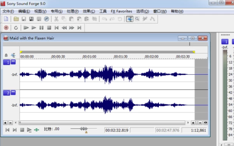This screenshot has width=234, height=146.
Task: Click the zoom to fit arrows button
Action: click(x=206, y=123)
